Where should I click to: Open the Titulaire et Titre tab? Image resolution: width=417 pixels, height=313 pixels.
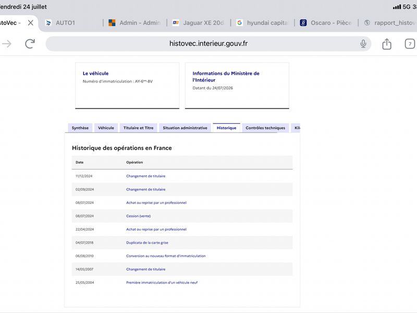click(x=138, y=128)
